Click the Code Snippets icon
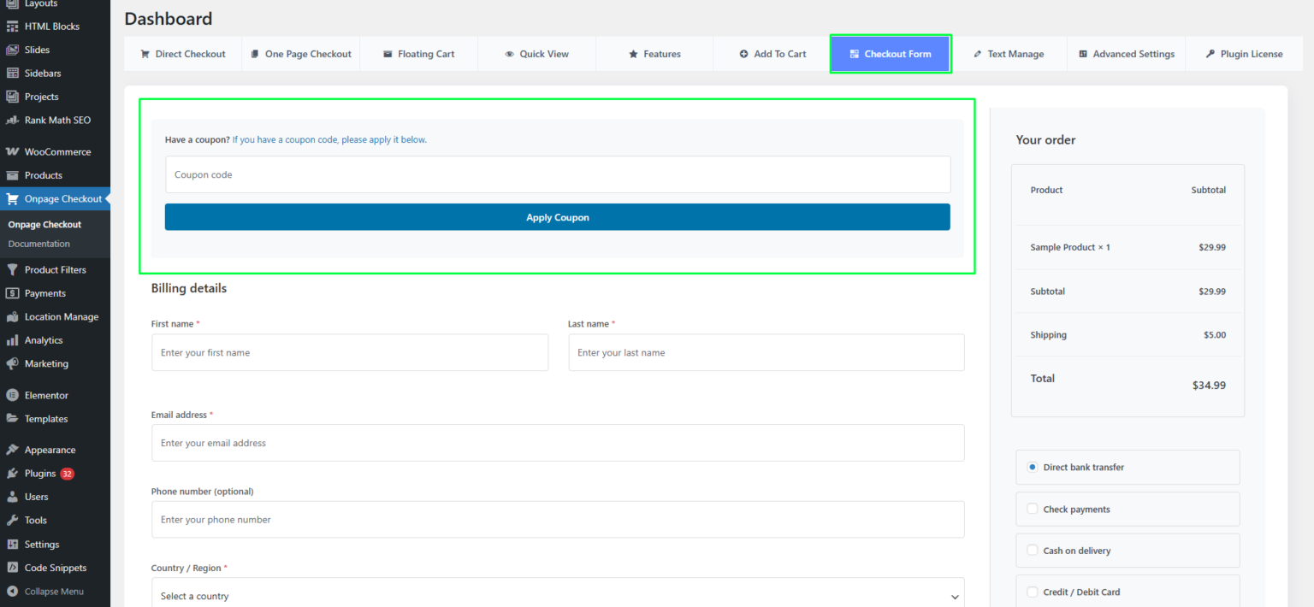The image size is (1314, 607). (x=12, y=568)
